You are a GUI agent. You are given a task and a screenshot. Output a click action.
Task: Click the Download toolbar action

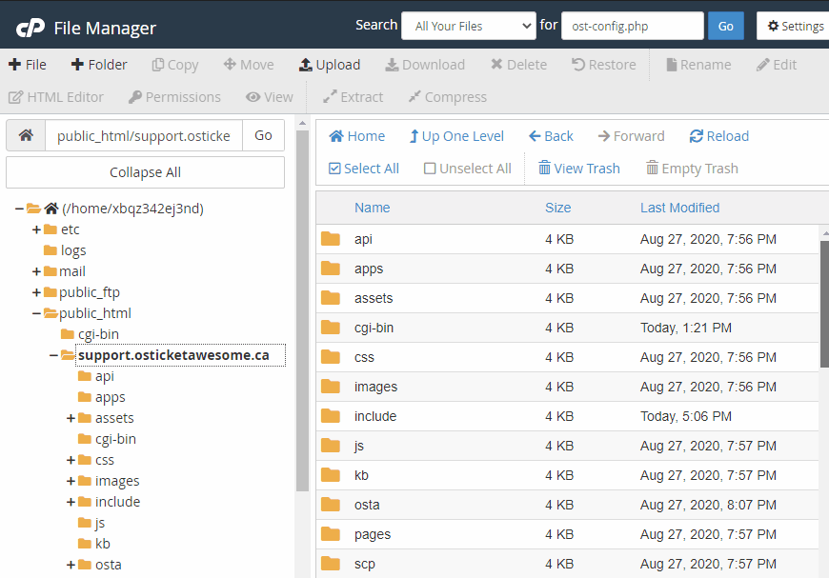coord(425,65)
